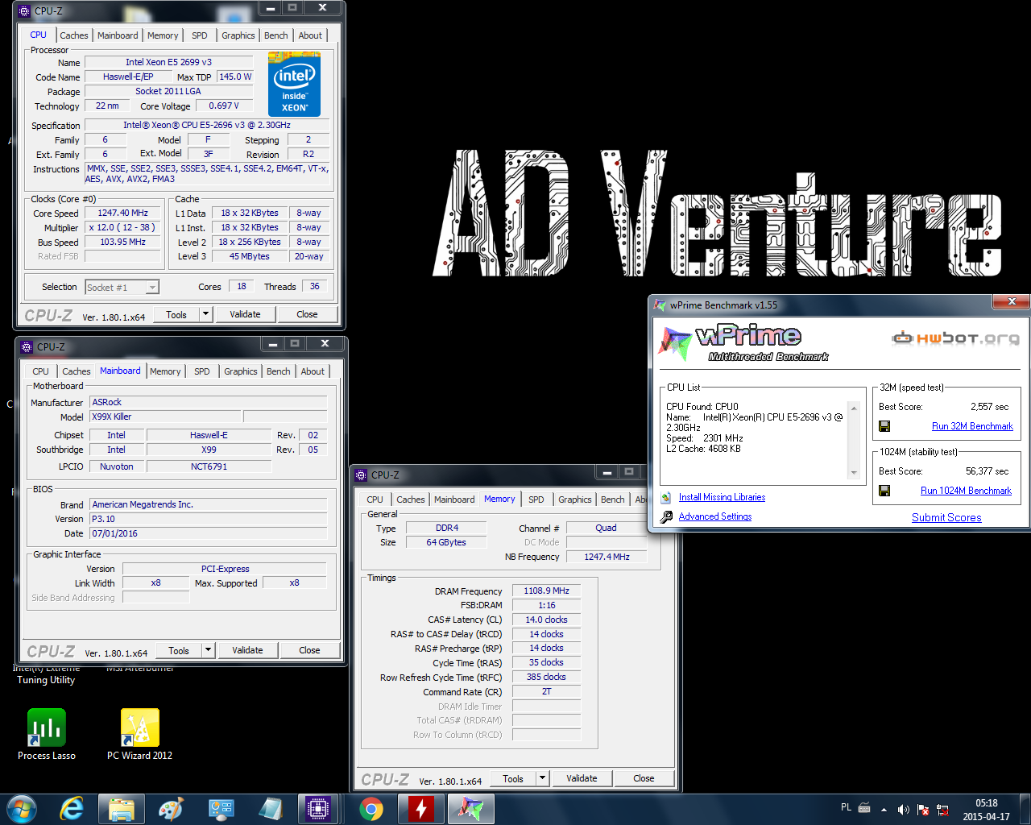Click the Submit Scores link

[x=946, y=517]
